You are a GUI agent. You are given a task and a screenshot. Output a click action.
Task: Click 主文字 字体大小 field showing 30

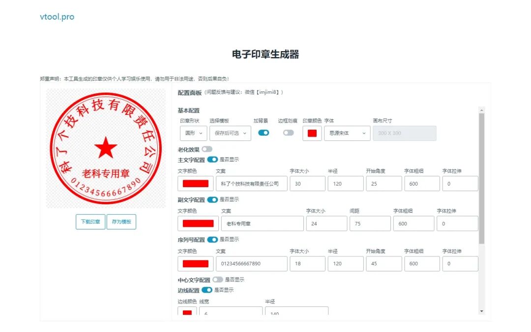(x=307, y=184)
